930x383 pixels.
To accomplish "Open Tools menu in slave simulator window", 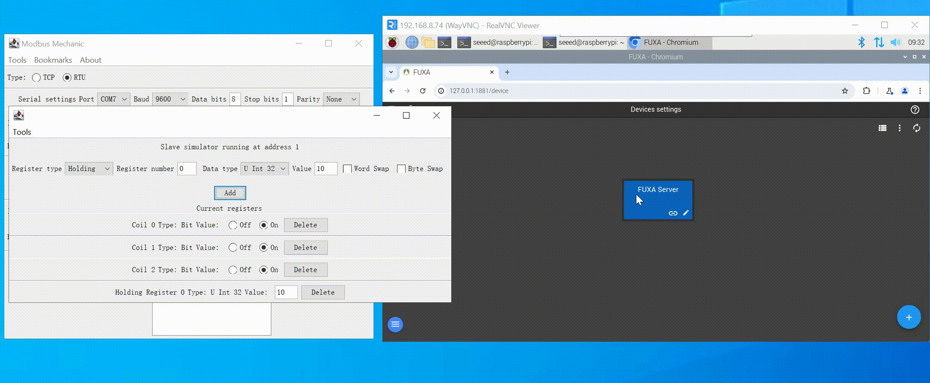I will (x=22, y=132).
